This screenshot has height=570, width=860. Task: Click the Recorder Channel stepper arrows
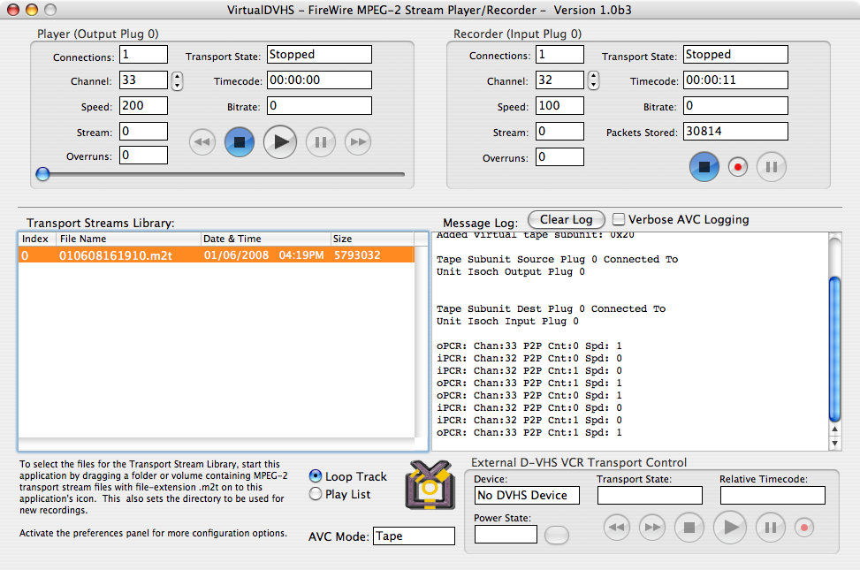tap(593, 80)
